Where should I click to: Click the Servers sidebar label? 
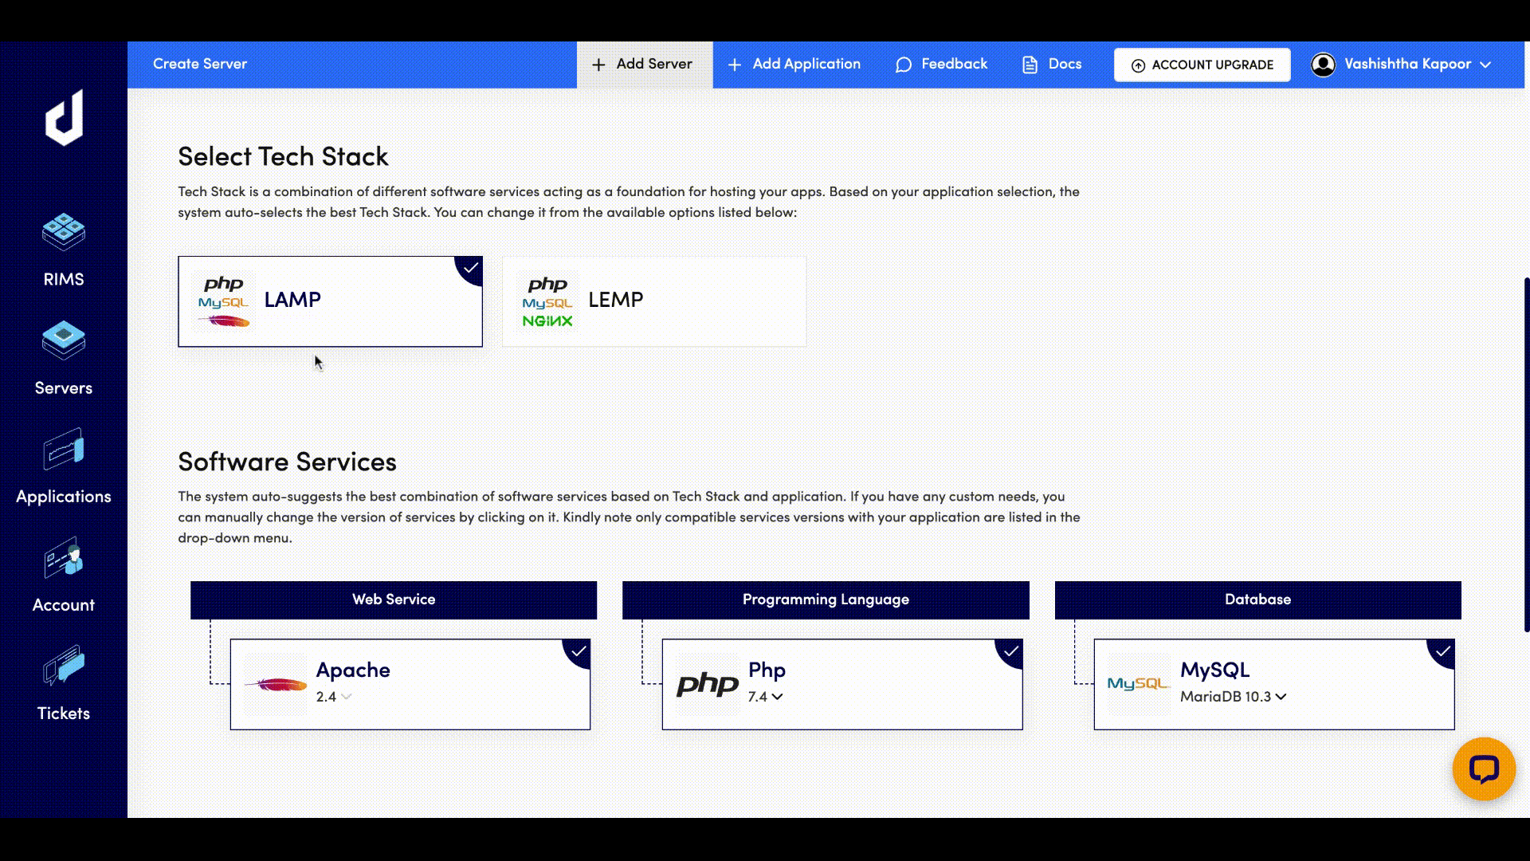(64, 388)
